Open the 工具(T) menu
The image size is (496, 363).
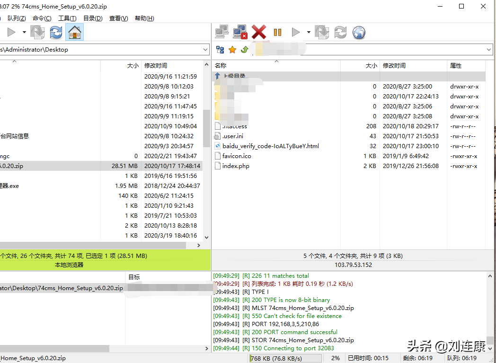(x=67, y=18)
